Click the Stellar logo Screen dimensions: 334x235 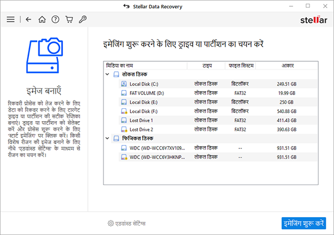[x=312, y=19]
